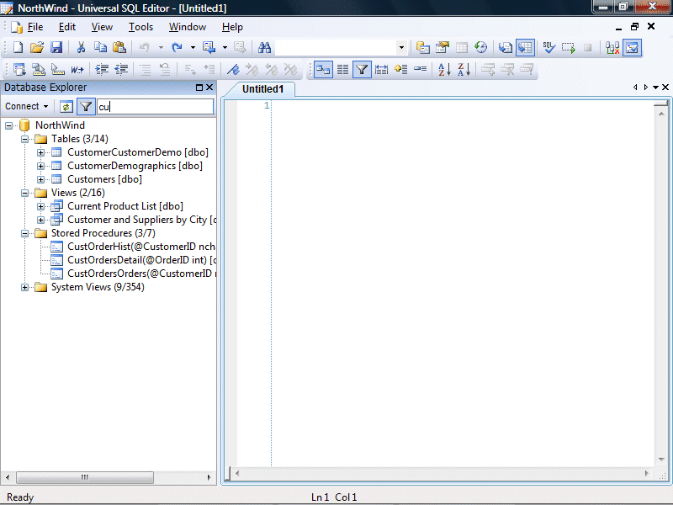Close the Untitled1 document tab
Viewport: 673px width, 505px height.
coord(665,88)
